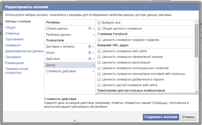202x125 pixels.
Task: Select «Ценность конверсии регистраций» checkbox
Action: tap(99, 62)
